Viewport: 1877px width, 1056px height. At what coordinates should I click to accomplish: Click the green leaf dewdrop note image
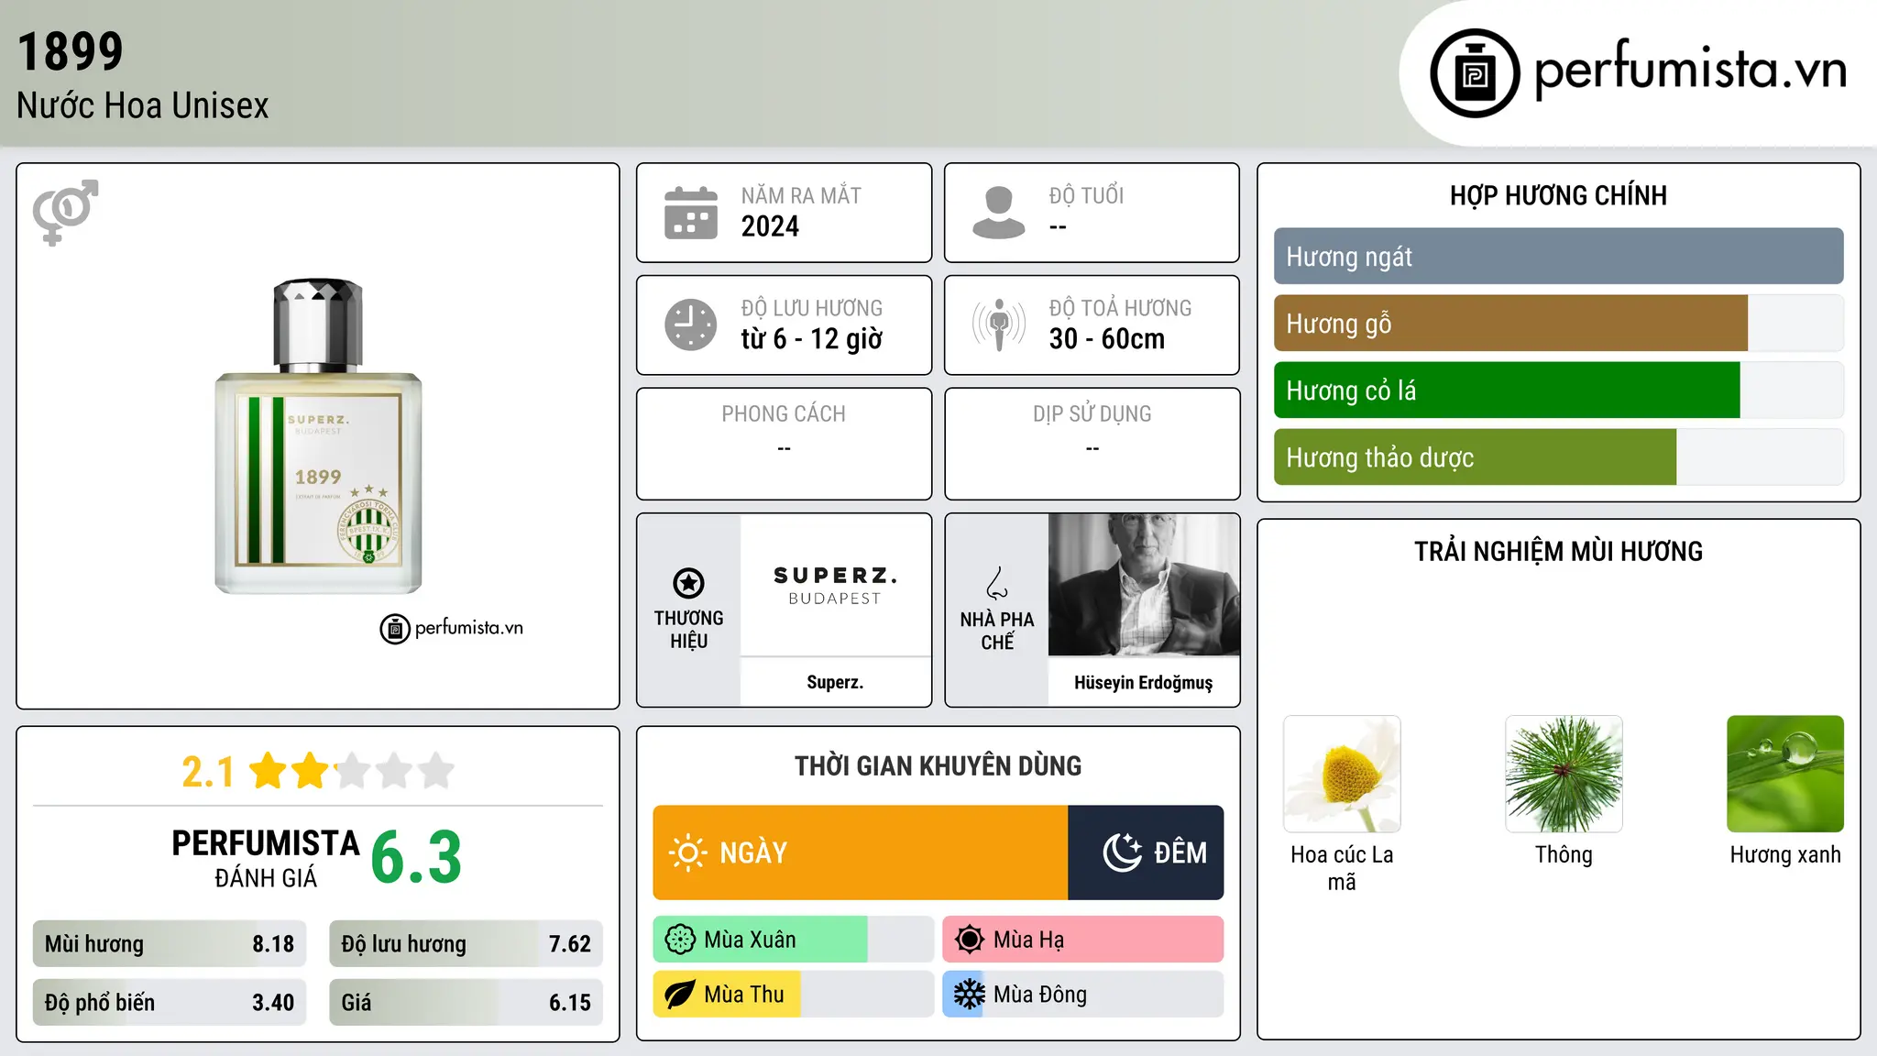1785,774
